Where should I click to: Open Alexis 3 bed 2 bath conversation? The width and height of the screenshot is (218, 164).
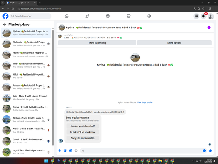[x=26, y=130]
